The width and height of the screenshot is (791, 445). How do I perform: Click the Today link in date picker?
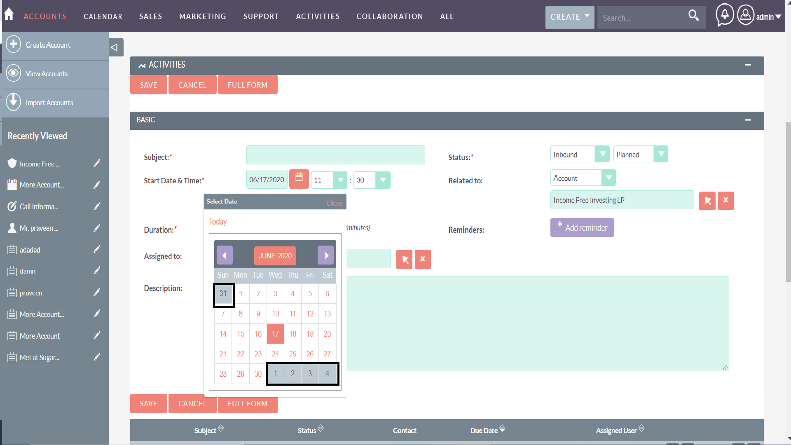218,222
